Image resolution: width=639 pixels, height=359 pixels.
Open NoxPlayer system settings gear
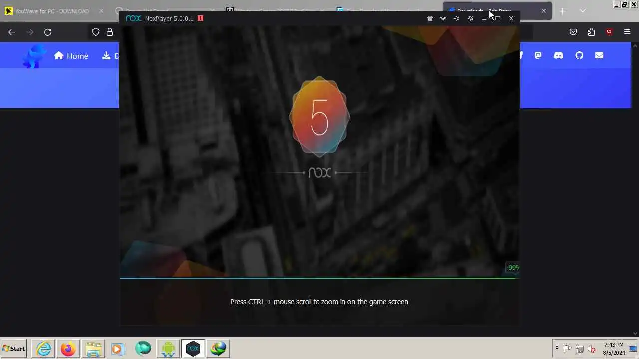click(470, 18)
